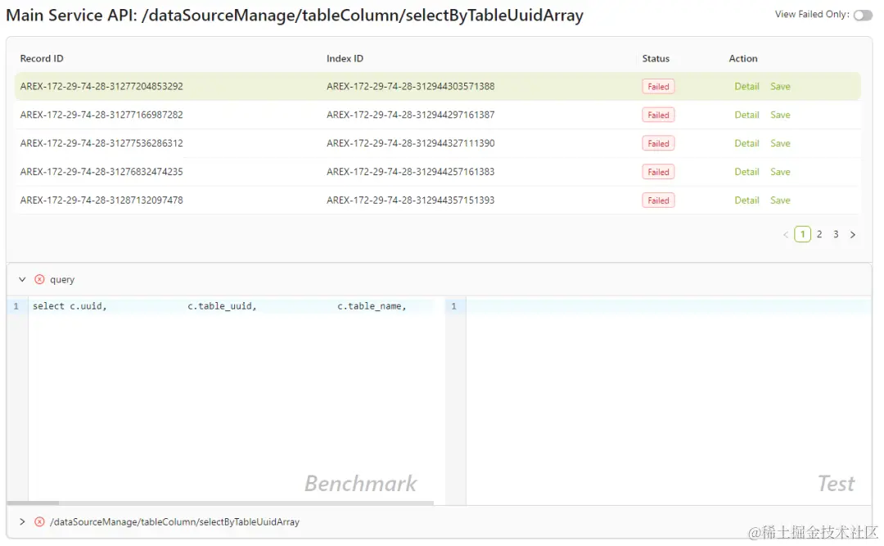Image resolution: width=884 pixels, height=546 pixels.
Task: Open Detail for record ending 31277166987282
Action: coord(746,115)
